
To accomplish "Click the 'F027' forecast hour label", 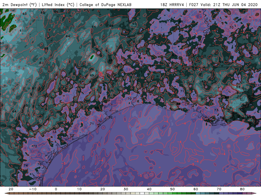I will pyautogui.click(x=193, y=5).
